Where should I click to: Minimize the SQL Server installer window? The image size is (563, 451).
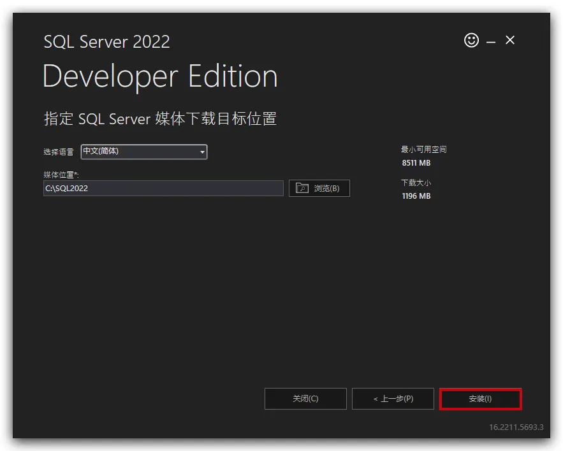tap(491, 42)
